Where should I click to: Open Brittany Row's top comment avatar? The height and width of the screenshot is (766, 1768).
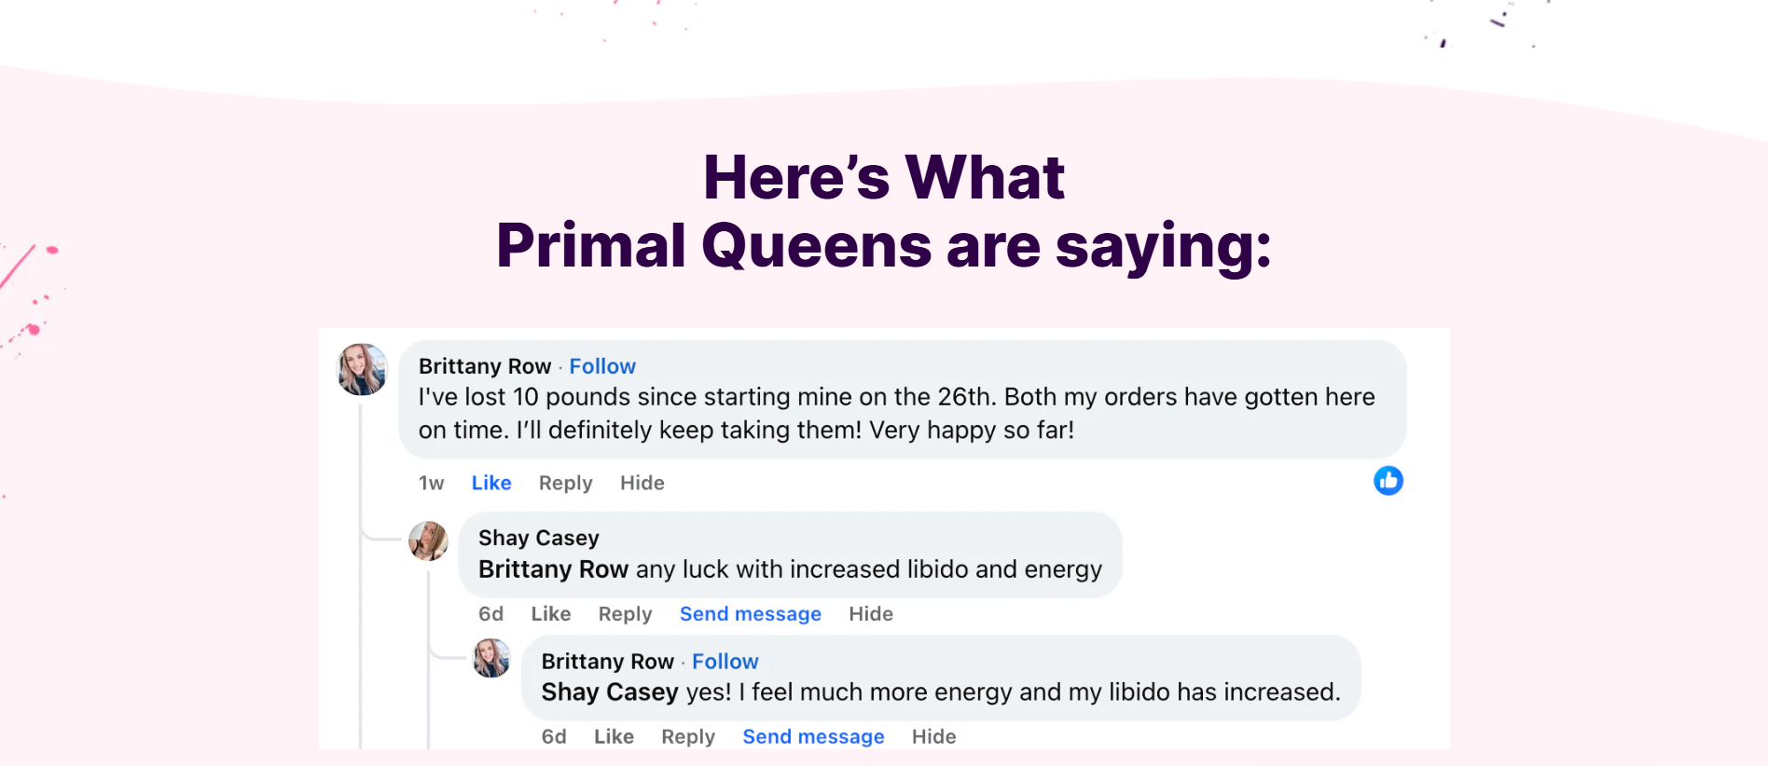[x=362, y=369]
